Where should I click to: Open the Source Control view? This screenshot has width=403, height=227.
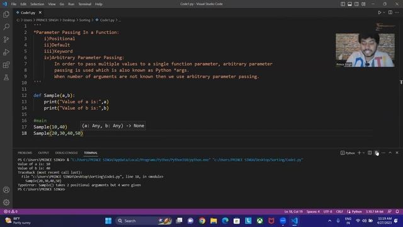point(6,39)
